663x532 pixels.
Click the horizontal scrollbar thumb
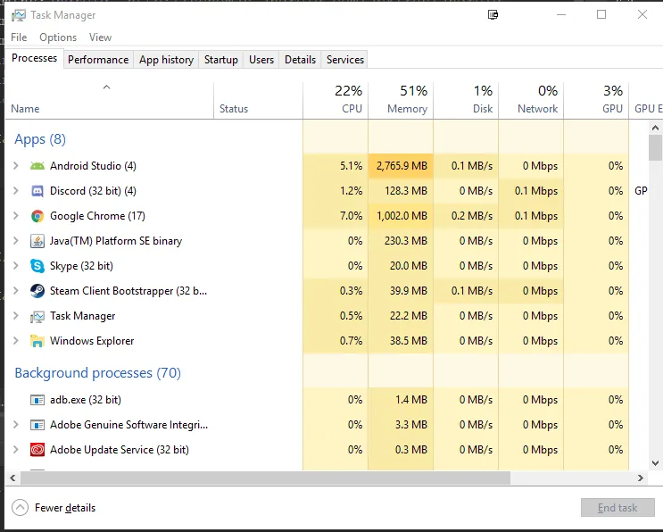pos(265,478)
